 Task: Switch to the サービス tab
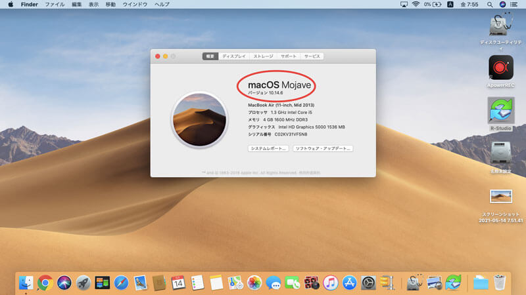coord(312,56)
